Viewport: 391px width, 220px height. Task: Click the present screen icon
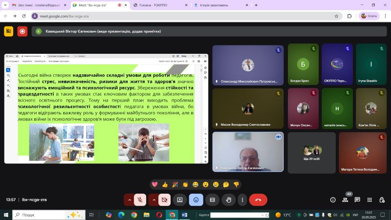[x=180, y=199]
